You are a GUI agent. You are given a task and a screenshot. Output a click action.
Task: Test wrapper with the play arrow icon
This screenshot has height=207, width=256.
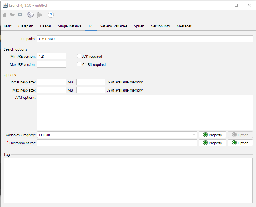pos(40,15)
